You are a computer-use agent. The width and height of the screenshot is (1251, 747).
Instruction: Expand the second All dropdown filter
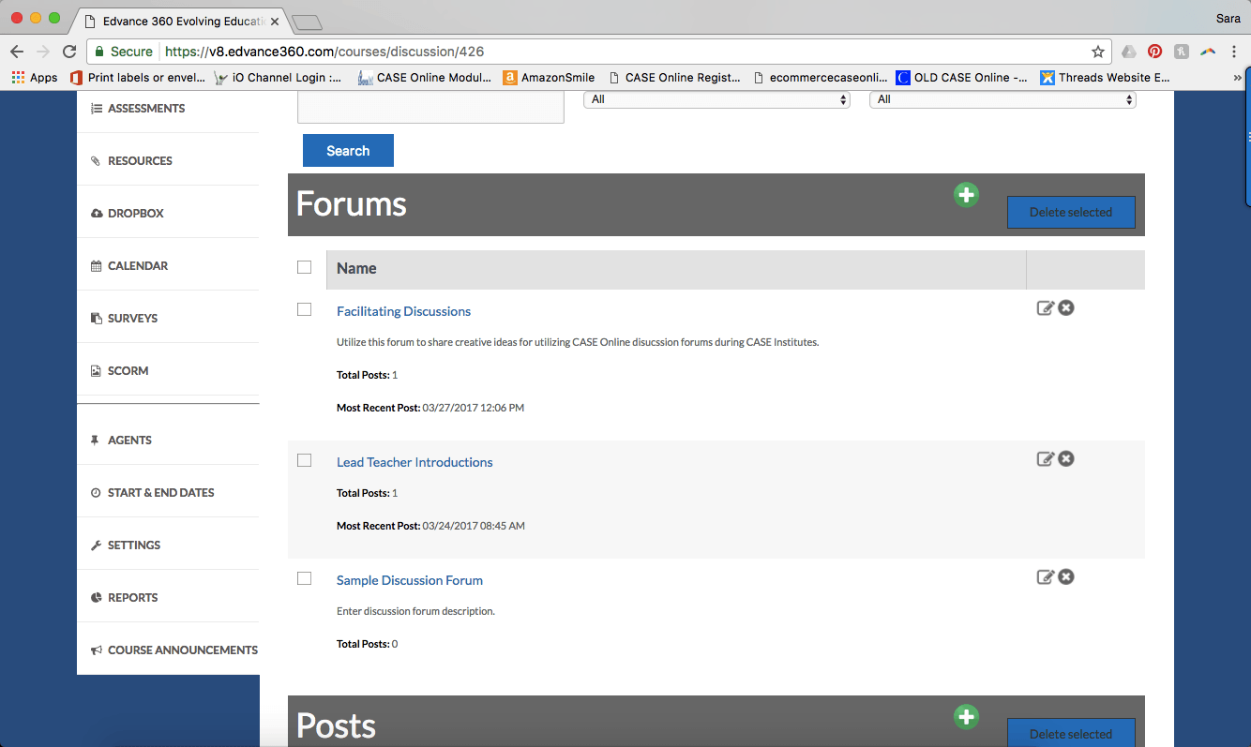coord(1002,99)
